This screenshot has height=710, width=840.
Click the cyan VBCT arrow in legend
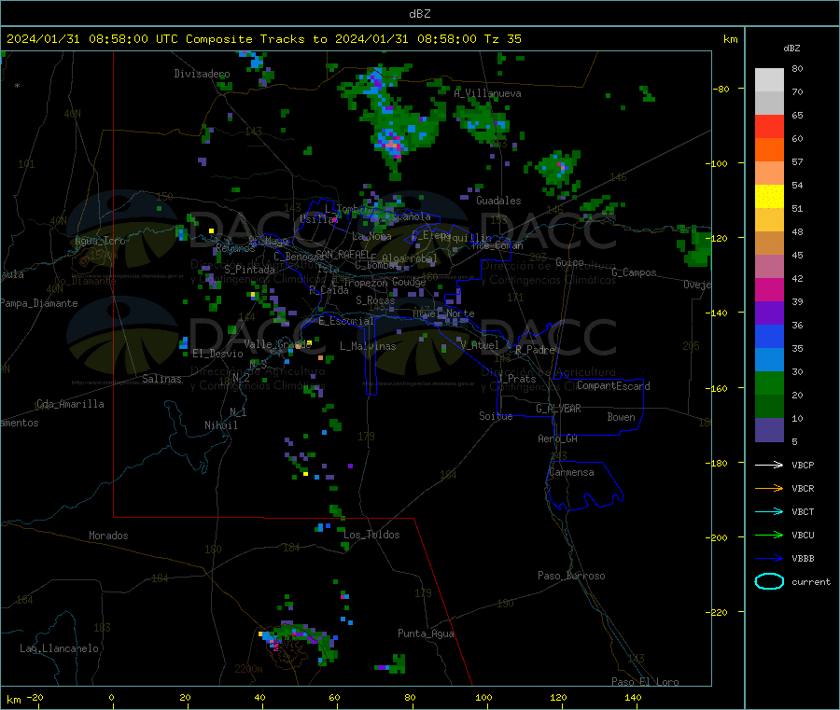coord(769,512)
